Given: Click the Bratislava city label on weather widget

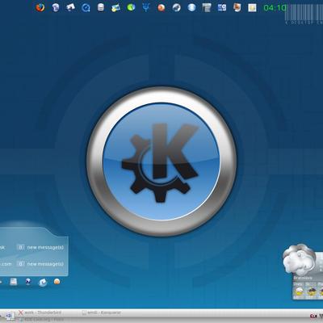Looking at the screenshot, I should click(x=303, y=278).
